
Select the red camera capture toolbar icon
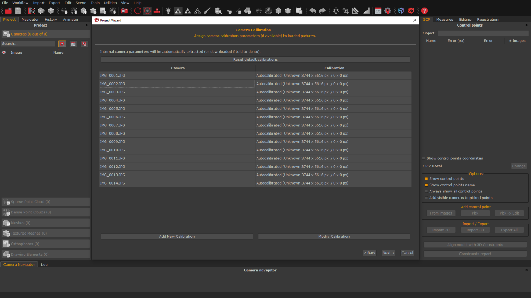(124, 11)
